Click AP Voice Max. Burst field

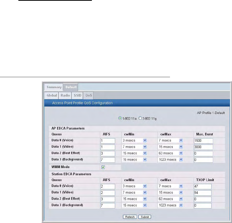[203, 141]
